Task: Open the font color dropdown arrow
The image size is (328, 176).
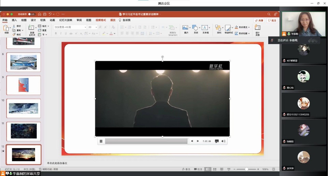Action: pyautogui.click(x=115, y=33)
